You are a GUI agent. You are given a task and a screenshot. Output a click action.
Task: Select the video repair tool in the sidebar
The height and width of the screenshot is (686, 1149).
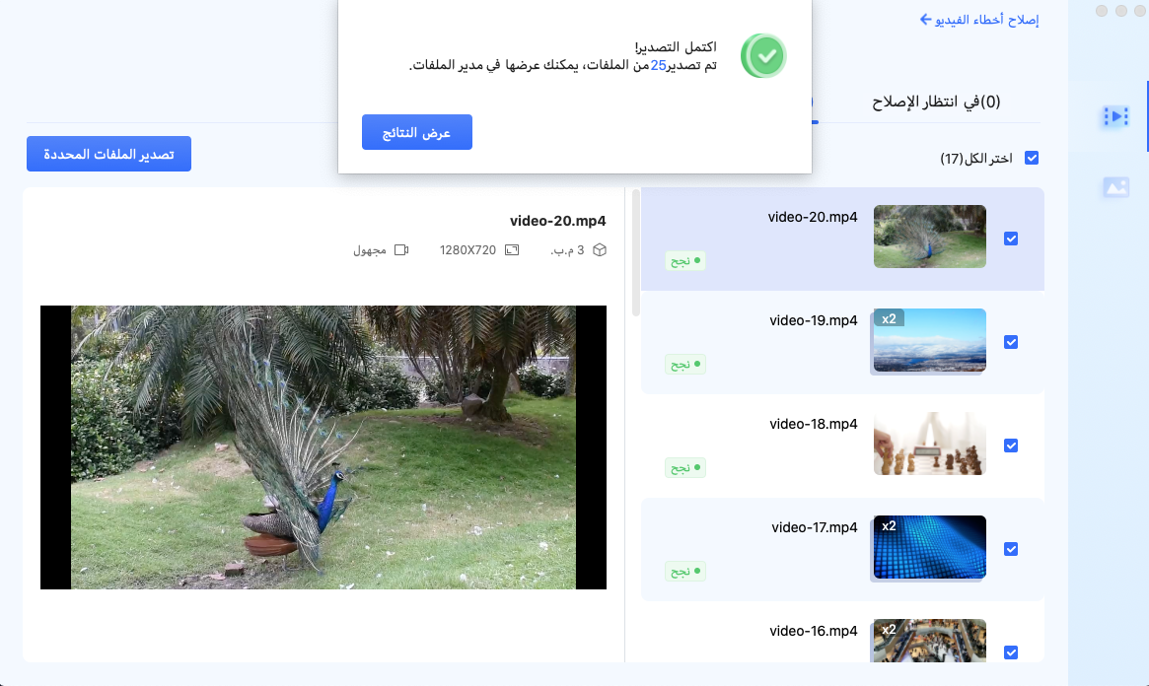[1114, 115]
